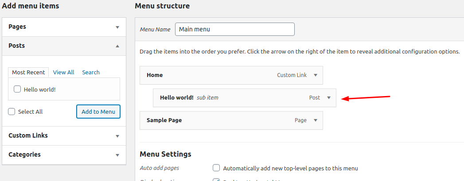The width and height of the screenshot is (464, 181).
Task: Switch to the View All tab
Action: tap(63, 72)
